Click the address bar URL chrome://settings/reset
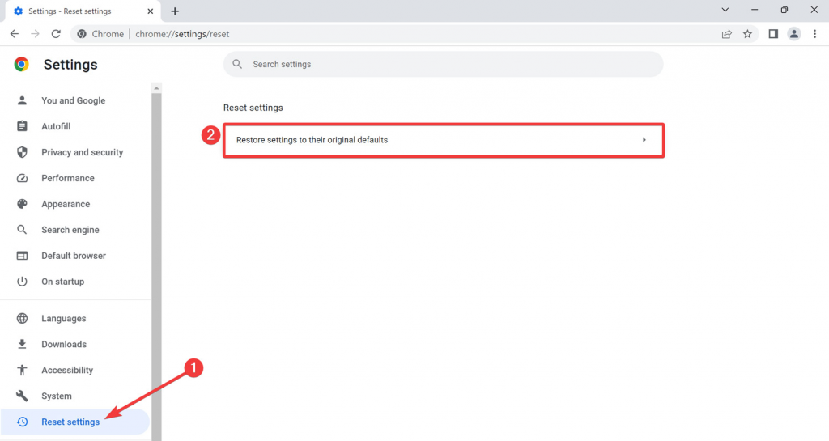 coord(182,34)
